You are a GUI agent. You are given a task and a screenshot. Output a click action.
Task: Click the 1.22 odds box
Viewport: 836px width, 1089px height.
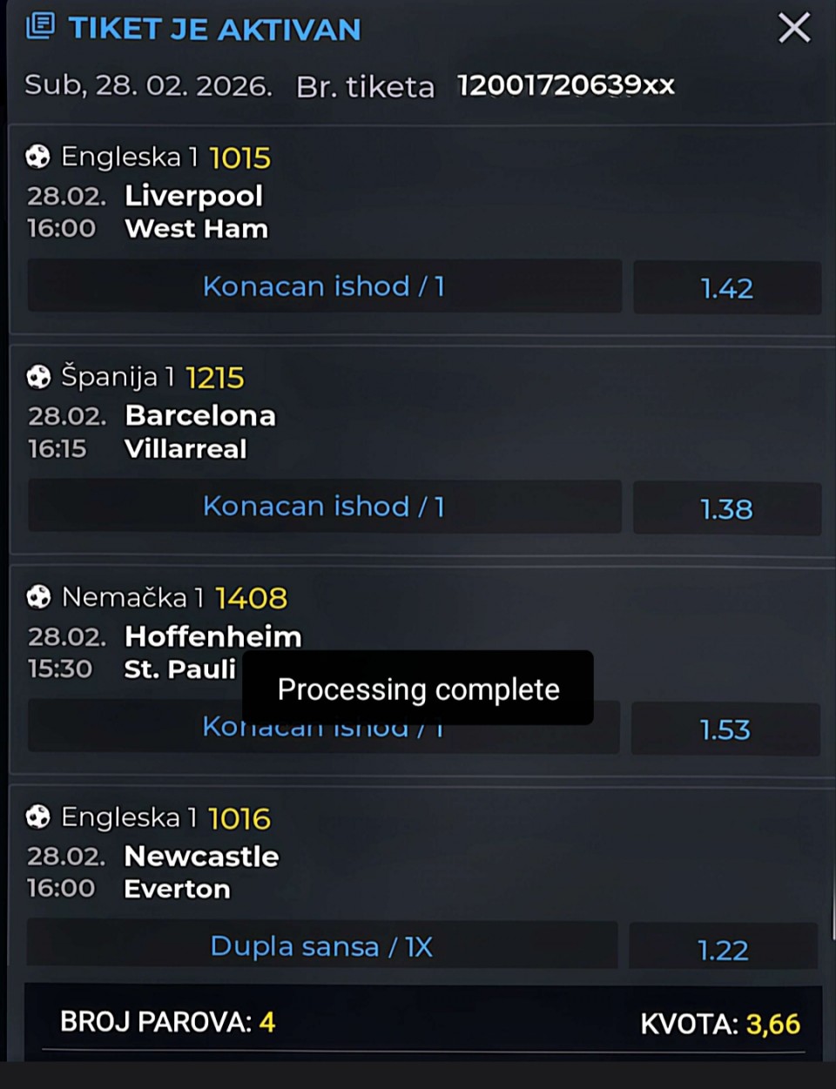(x=723, y=950)
